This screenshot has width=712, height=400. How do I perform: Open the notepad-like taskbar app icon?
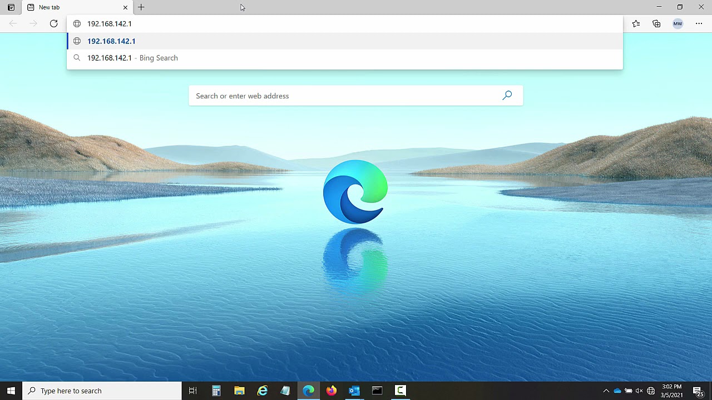285,391
